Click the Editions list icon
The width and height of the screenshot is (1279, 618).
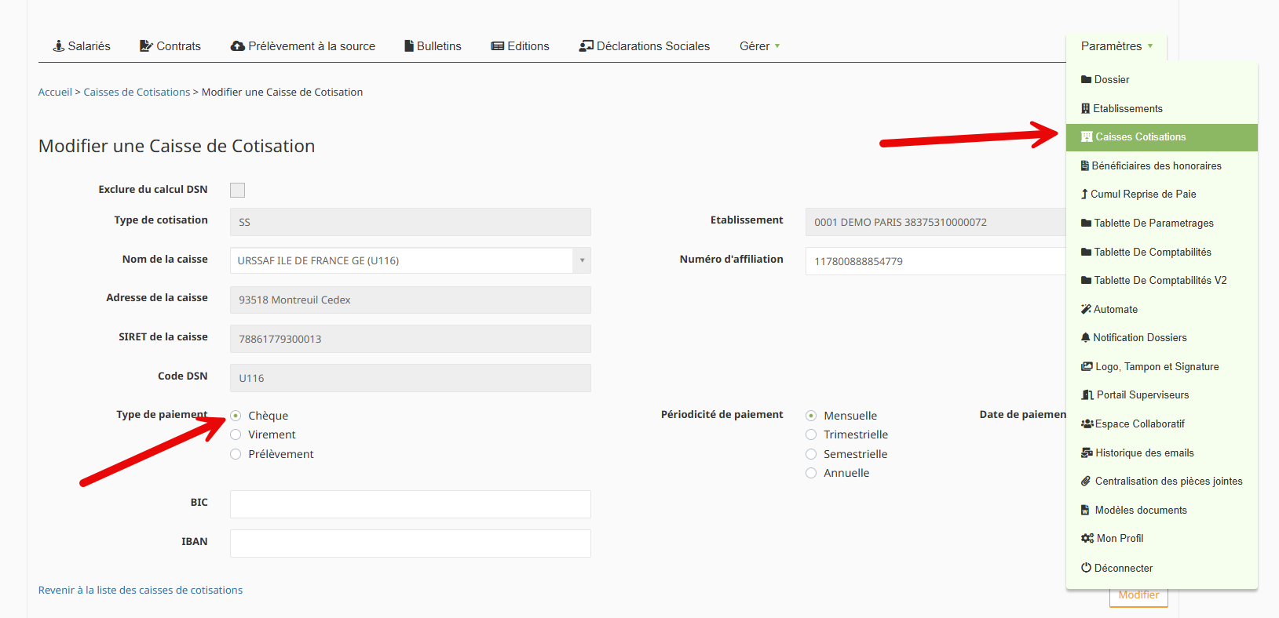tap(498, 46)
